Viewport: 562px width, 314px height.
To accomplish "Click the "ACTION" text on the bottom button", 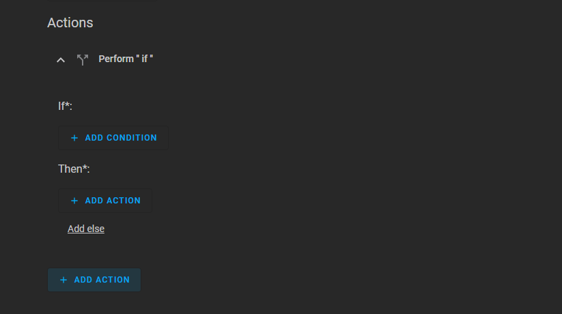I will [x=113, y=280].
